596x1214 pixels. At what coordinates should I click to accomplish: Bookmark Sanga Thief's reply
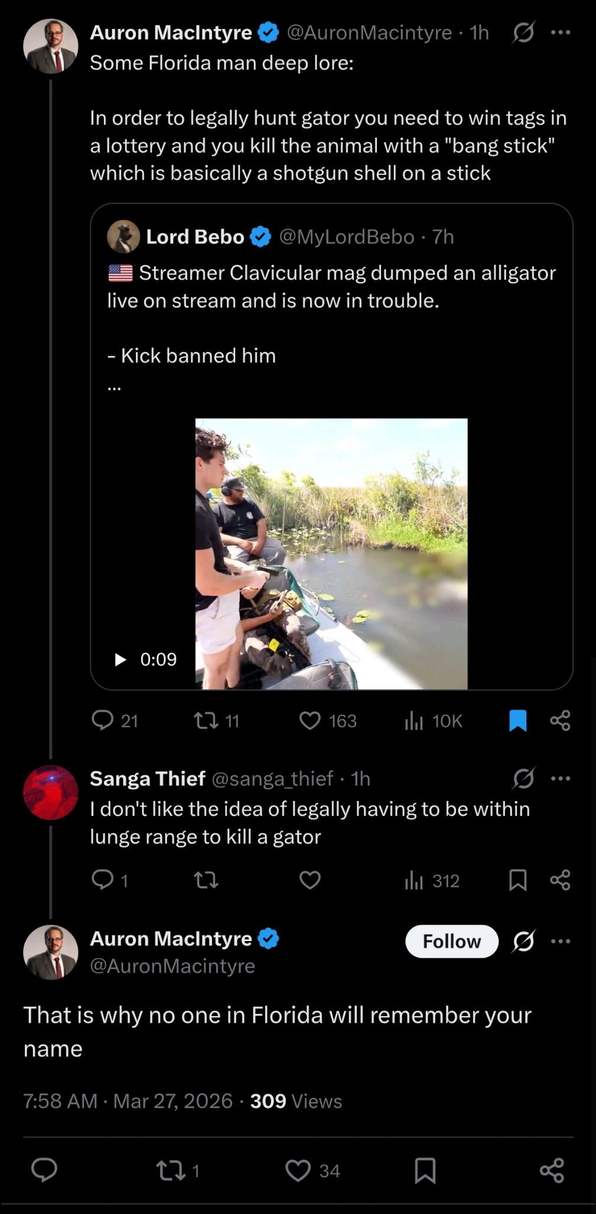[x=517, y=880]
